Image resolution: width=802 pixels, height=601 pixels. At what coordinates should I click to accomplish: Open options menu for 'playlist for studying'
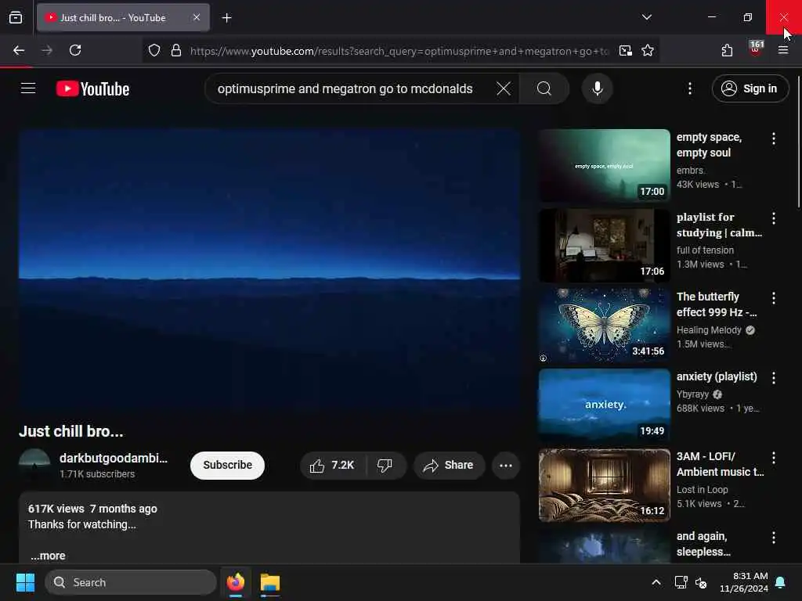(773, 218)
